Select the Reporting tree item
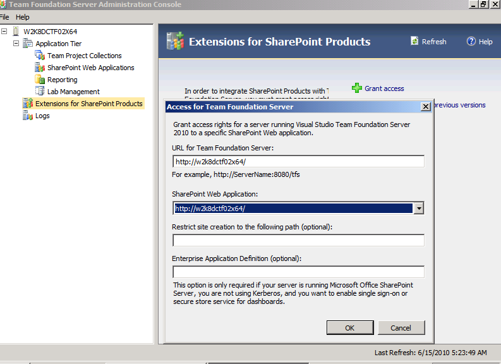Viewport: 501px width, 364px height. click(x=63, y=80)
